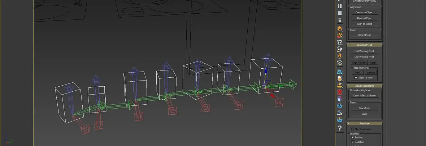This screenshot has height=146, width=426.
Task: Click the 'Alignment:' group label
Action: (356, 7)
